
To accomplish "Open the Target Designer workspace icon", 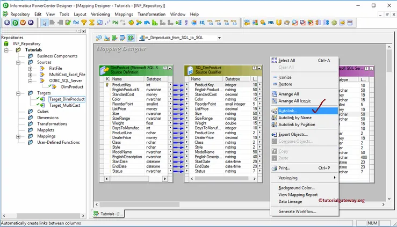I will coord(106,38).
